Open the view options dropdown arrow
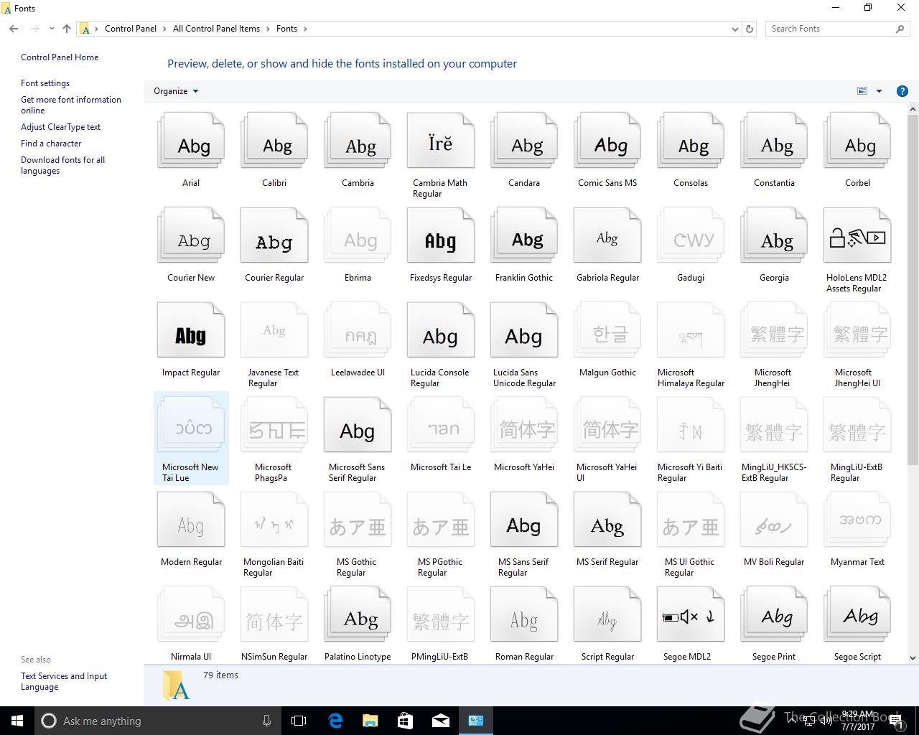919x735 pixels. pyautogui.click(x=879, y=91)
